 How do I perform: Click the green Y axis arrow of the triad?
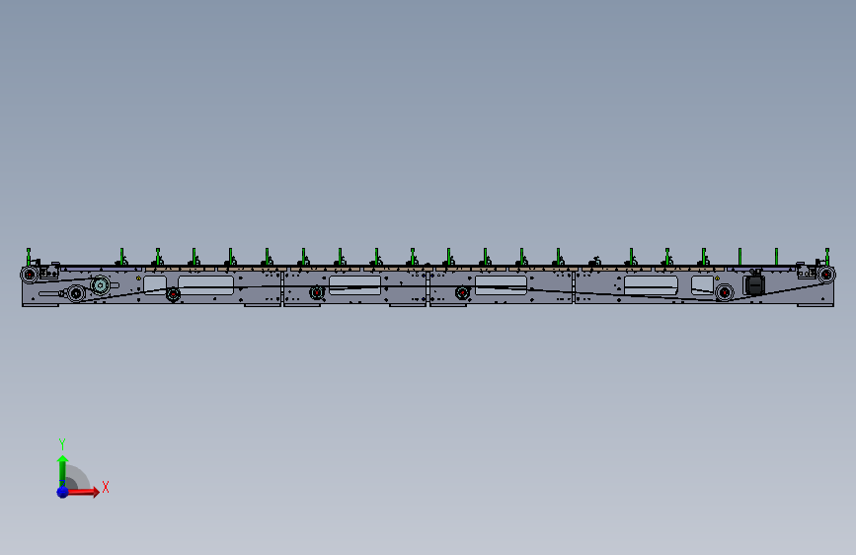click(62, 471)
